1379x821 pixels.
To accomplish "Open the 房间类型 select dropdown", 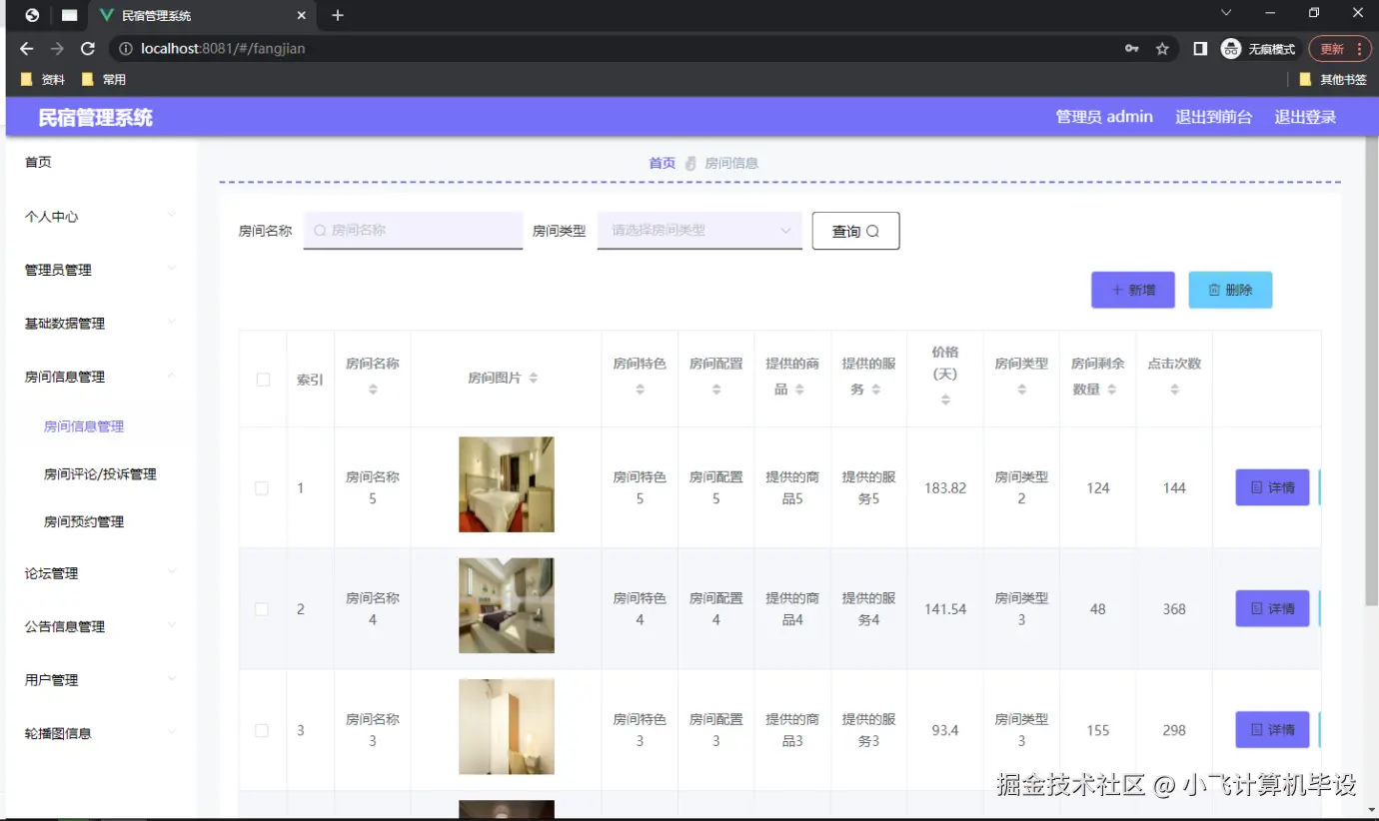I will (x=699, y=230).
